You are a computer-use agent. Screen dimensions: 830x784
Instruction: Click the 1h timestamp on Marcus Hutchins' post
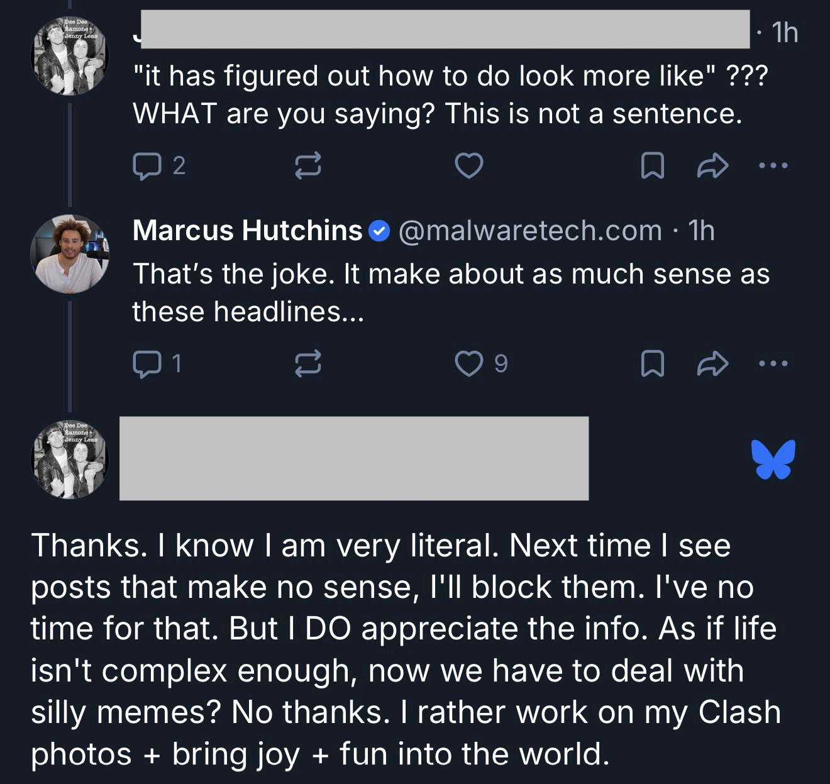coord(702,231)
